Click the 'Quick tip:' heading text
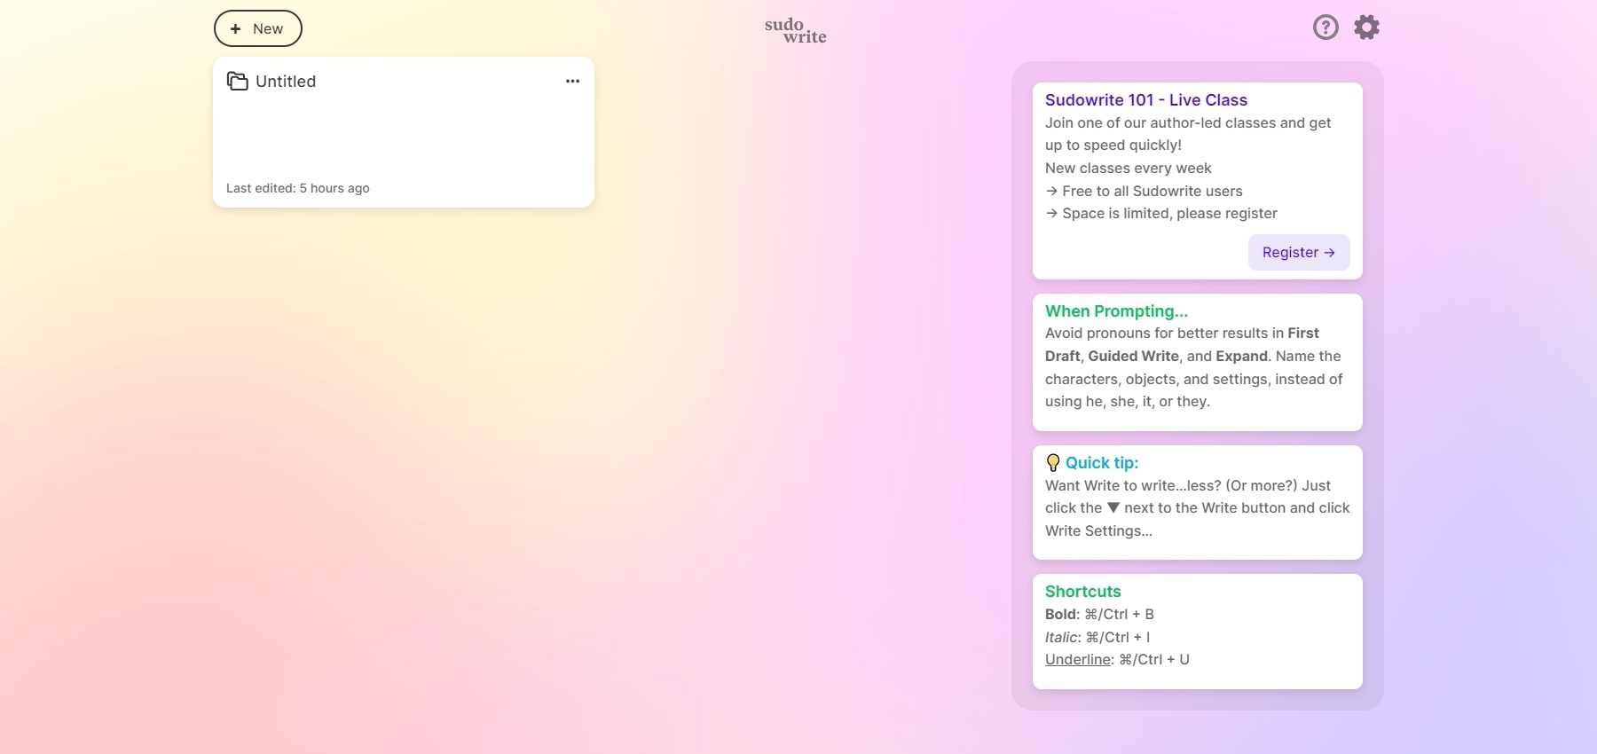 point(1101,463)
